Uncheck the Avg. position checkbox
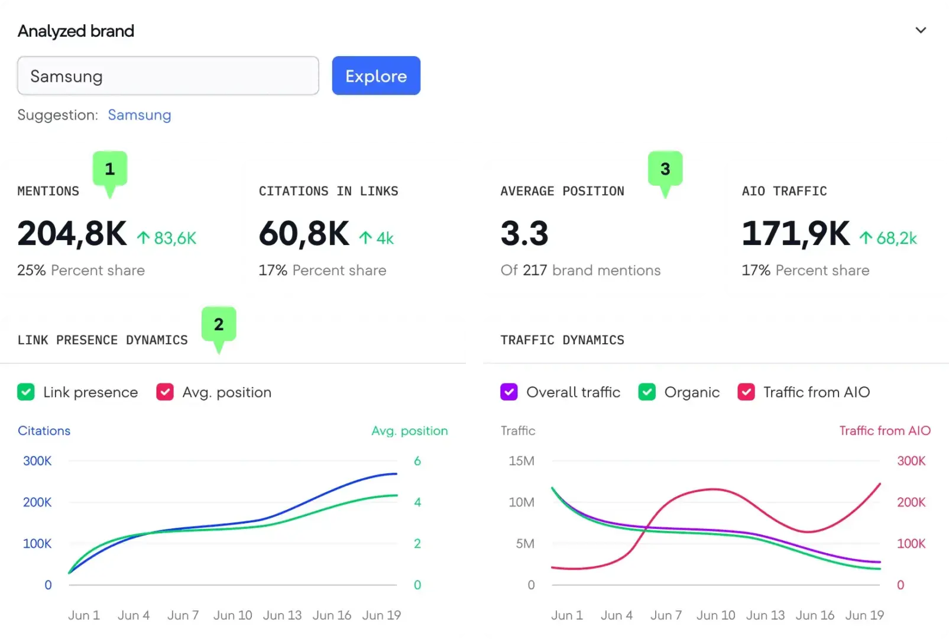The image size is (949, 639). click(165, 392)
